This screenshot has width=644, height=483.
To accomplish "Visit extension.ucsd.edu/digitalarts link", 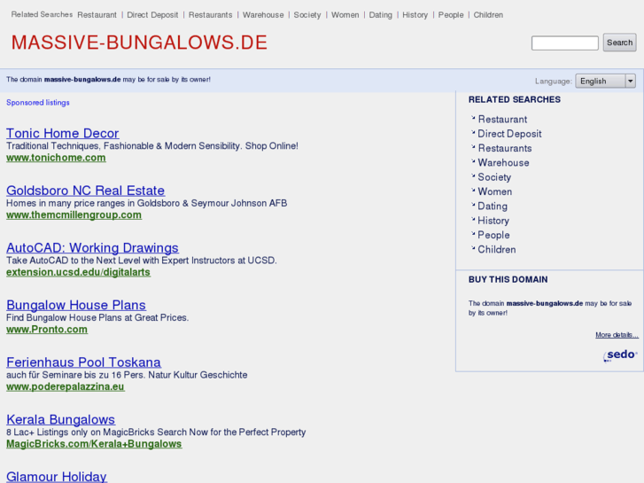I will point(79,272).
